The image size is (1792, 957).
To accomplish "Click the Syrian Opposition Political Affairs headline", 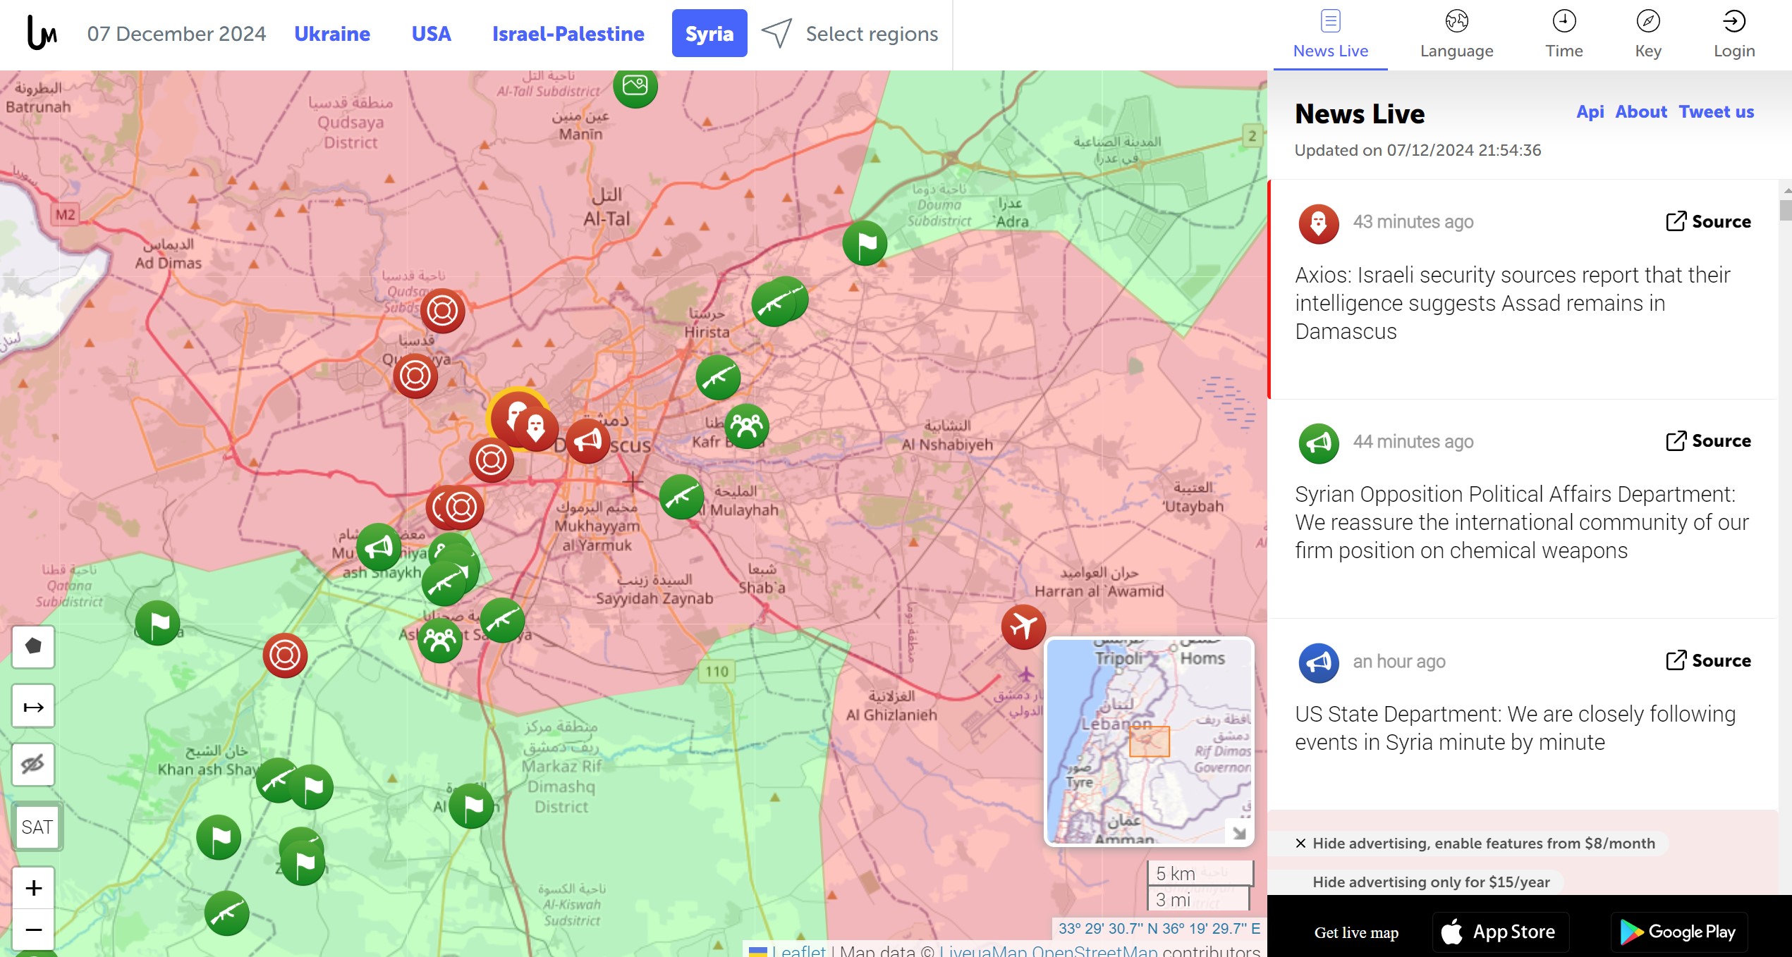I will pos(1522,522).
